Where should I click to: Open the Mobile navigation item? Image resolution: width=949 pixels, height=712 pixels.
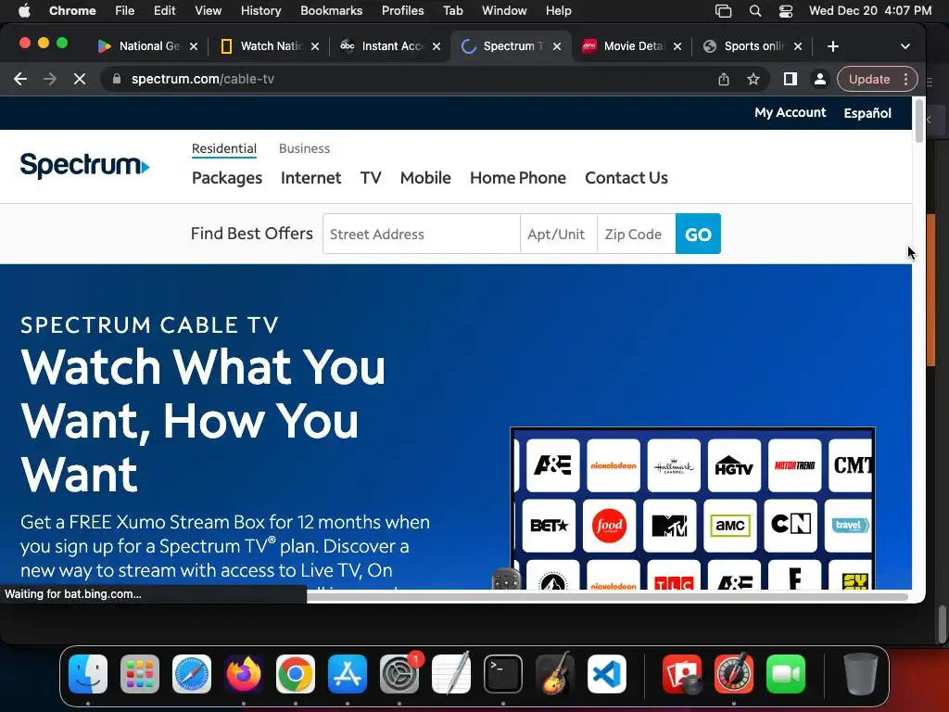click(x=425, y=177)
